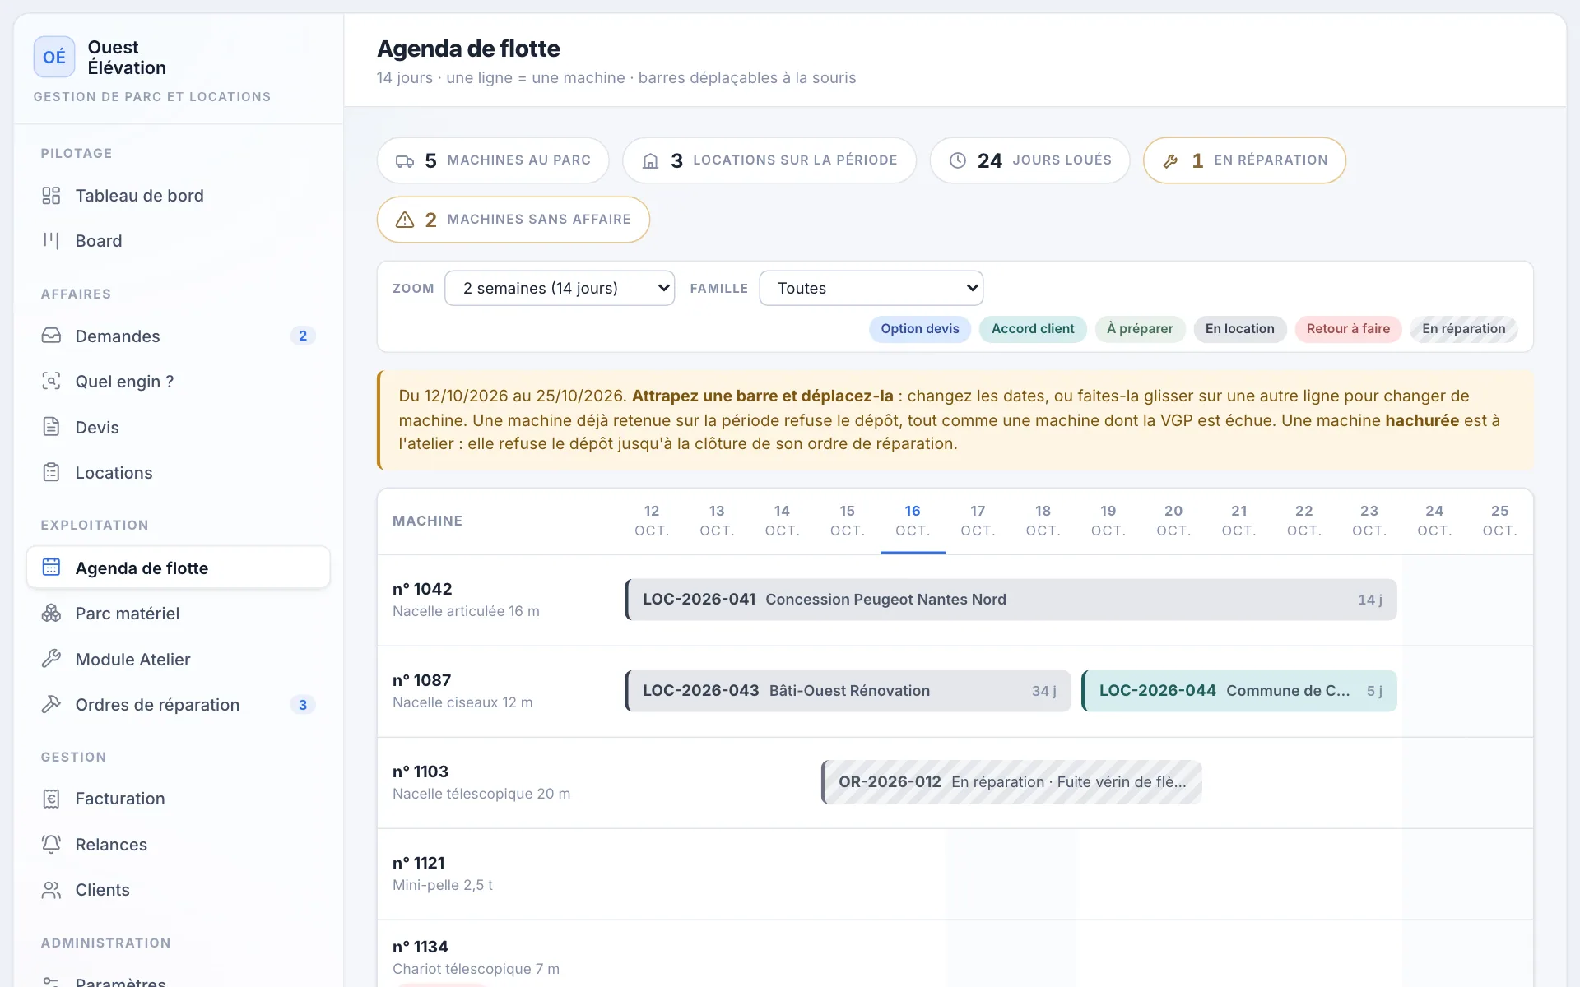Select the OR-2026-012 En réparation bar
The image size is (1580, 987).
click(x=1011, y=782)
